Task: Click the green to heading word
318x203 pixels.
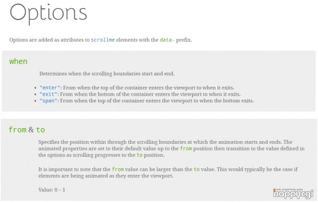Action: click(40, 130)
